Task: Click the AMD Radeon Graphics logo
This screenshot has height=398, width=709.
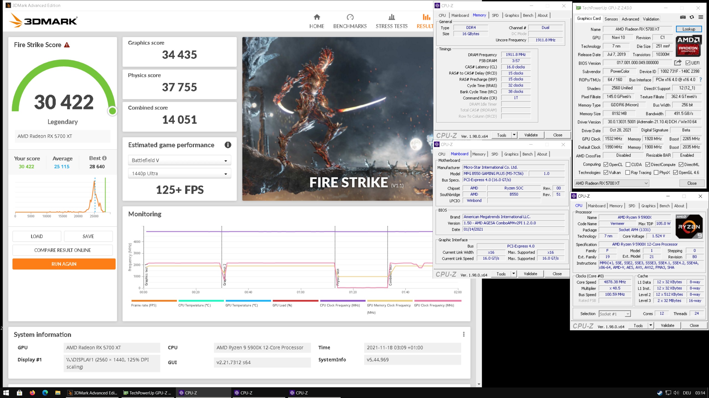Action: tap(688, 46)
